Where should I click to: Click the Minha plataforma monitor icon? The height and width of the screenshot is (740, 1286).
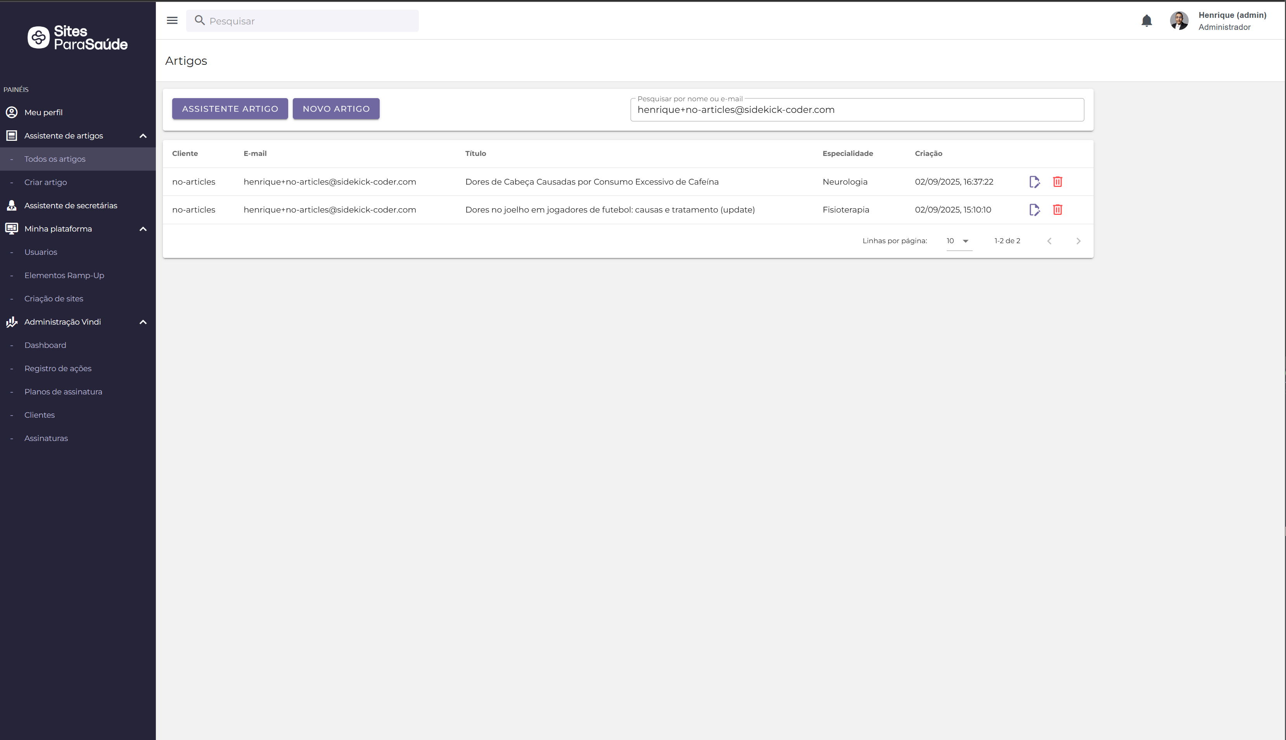click(x=11, y=229)
